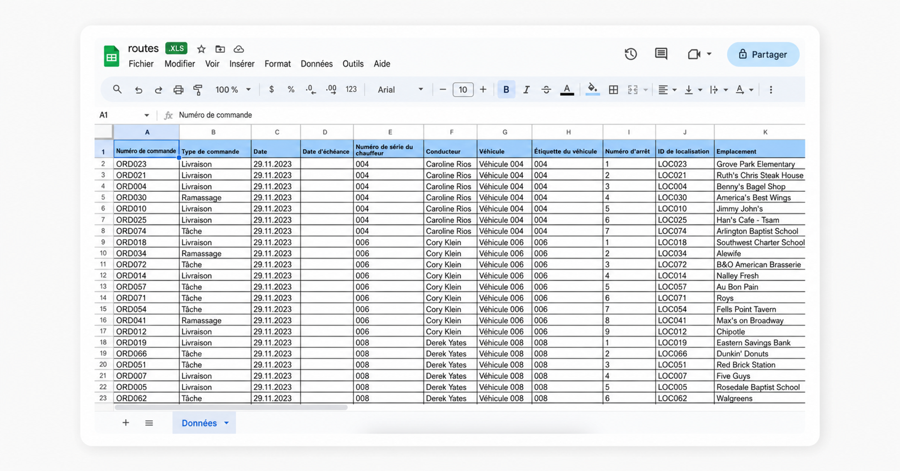Star the routes document

point(201,49)
